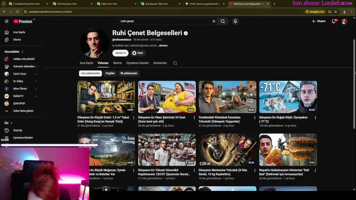Select the Son yüklenenler filter chip
The width and height of the screenshot is (356, 200).
tap(90, 73)
